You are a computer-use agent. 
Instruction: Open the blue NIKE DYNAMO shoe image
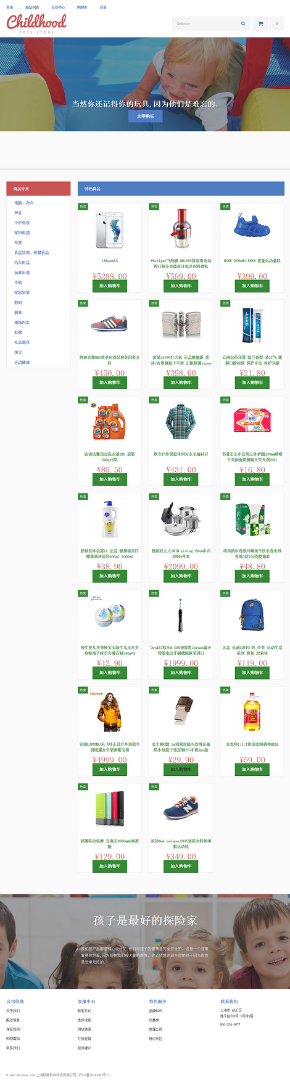pyautogui.click(x=252, y=226)
